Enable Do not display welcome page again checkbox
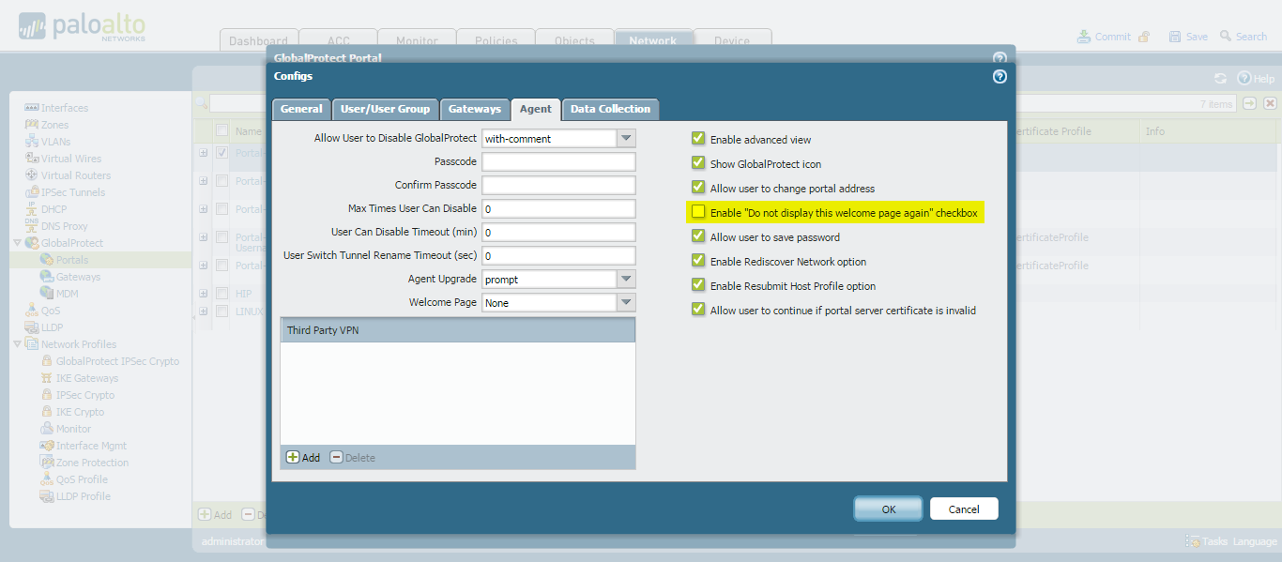The height and width of the screenshot is (562, 1282). 698,212
